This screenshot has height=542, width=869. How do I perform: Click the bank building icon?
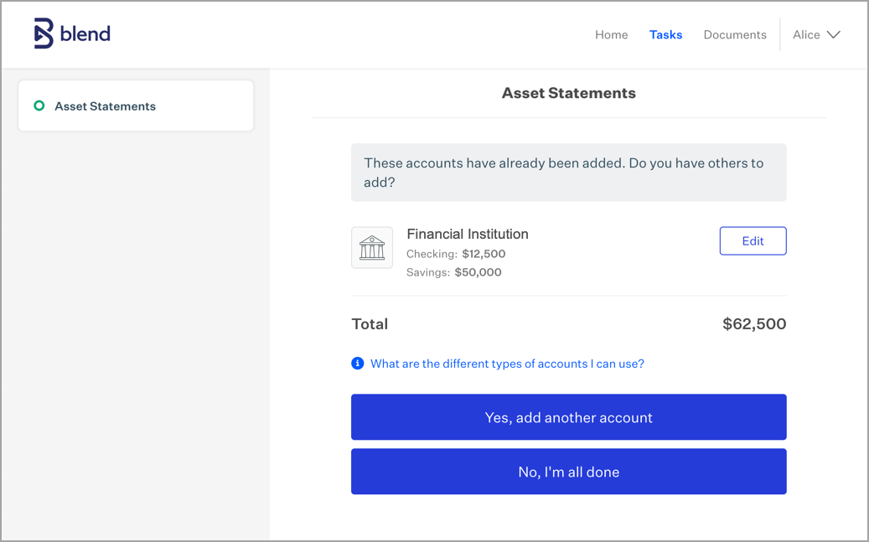point(372,248)
